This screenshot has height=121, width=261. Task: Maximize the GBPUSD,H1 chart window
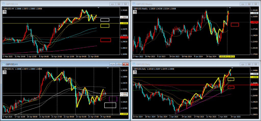tap(119, 64)
